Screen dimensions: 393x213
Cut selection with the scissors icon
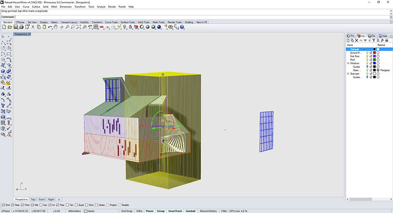[33, 27]
